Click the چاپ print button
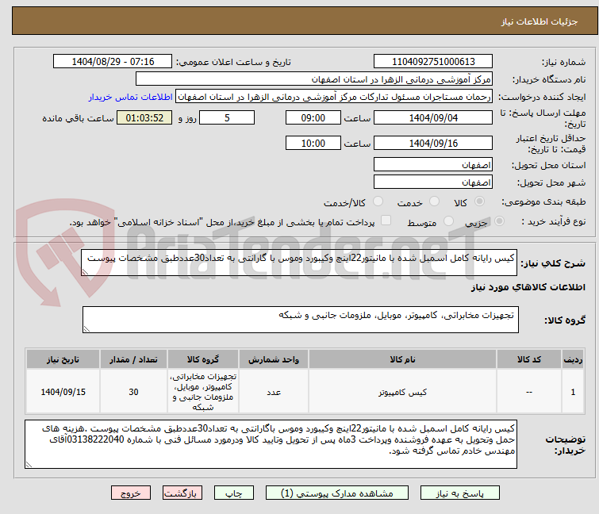Image resolution: width=599 pixels, height=514 pixels. click(234, 493)
